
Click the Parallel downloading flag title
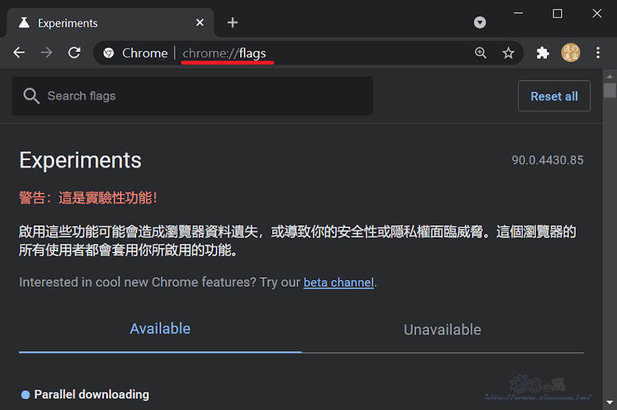(x=92, y=394)
